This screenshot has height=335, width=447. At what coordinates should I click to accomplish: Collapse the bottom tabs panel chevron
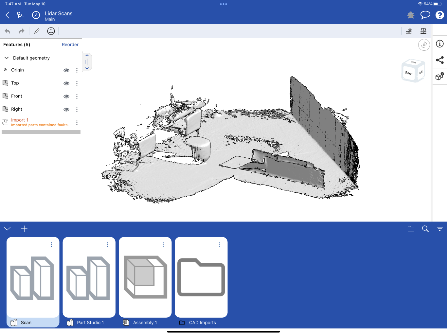tap(7, 229)
